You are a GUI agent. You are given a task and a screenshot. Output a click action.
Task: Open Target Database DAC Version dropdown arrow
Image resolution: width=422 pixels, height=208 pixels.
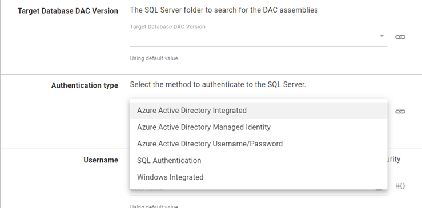pos(381,36)
